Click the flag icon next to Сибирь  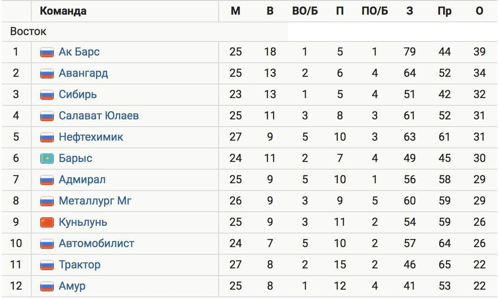pyautogui.click(x=47, y=95)
